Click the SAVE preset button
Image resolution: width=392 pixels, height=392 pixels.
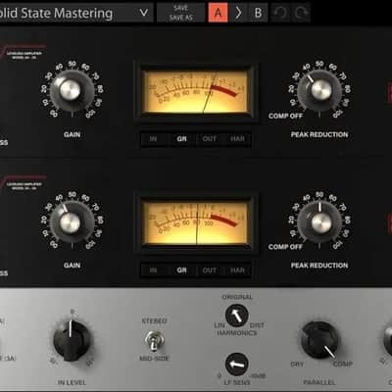tap(181, 8)
